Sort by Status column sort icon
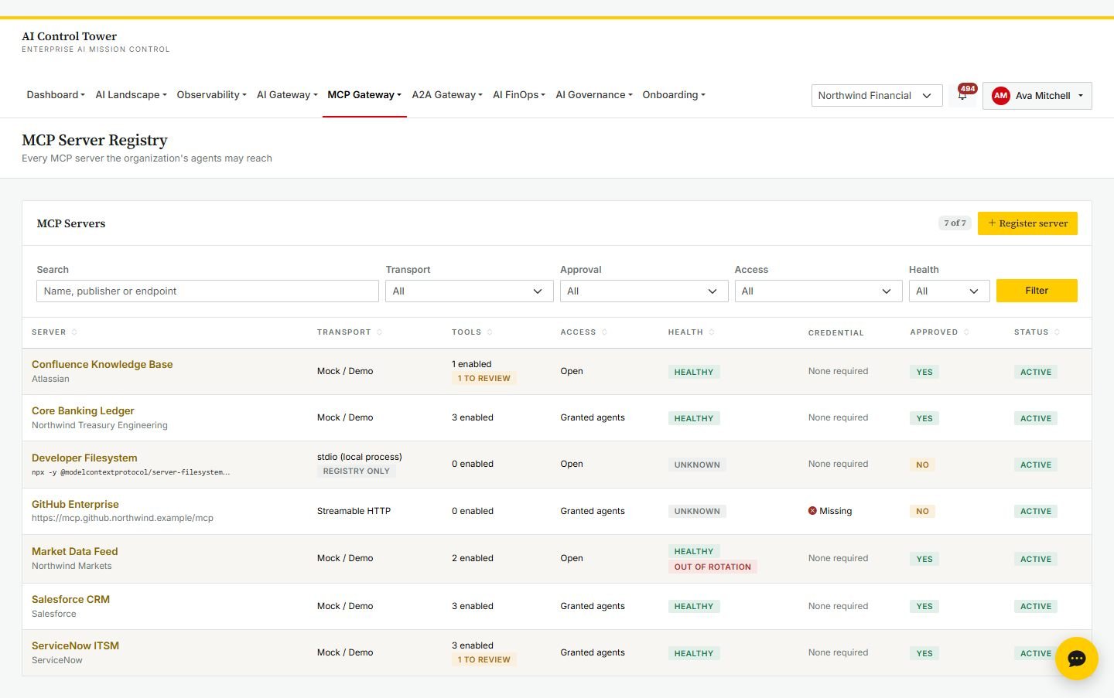The width and height of the screenshot is (1114, 698). click(x=1057, y=332)
